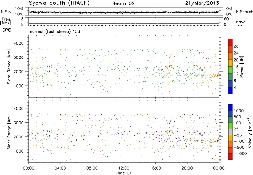The image size is (253, 175).
Task: Click the date '21/Mar/2013'
Action: (x=202, y=3)
